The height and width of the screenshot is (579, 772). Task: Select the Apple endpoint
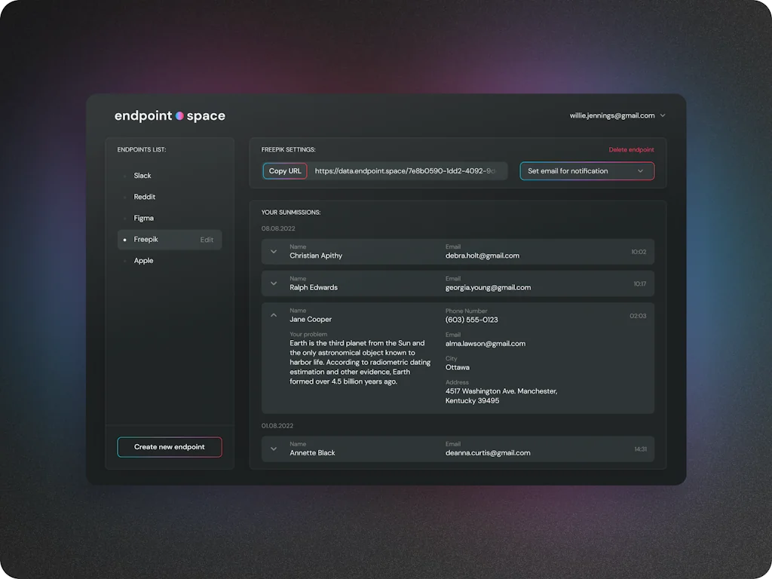tap(142, 260)
